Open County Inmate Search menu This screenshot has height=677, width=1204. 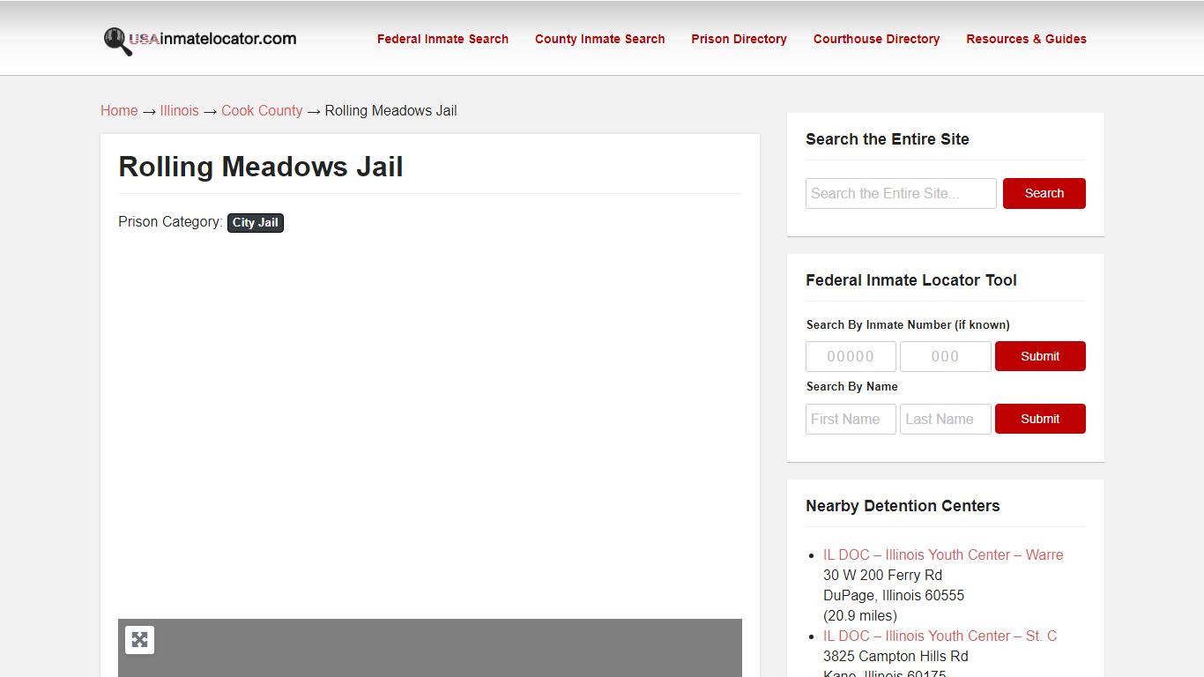[599, 39]
